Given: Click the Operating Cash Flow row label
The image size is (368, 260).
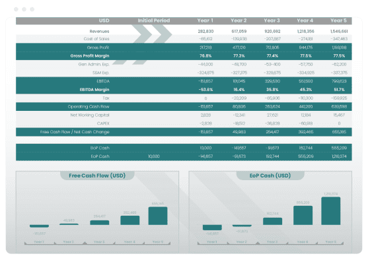Looking at the screenshot, I should pyautogui.click(x=89, y=107).
